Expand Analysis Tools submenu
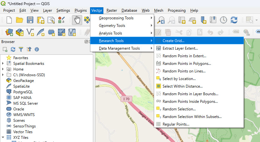260x142 pixels. 122,33
